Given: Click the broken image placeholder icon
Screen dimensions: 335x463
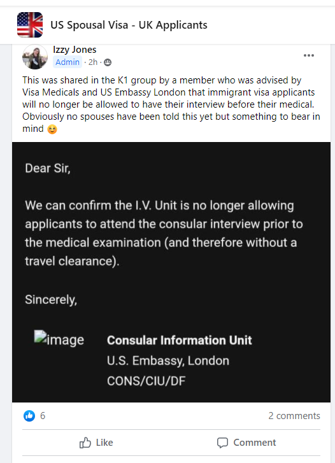Looking at the screenshot, I should click(40, 337).
